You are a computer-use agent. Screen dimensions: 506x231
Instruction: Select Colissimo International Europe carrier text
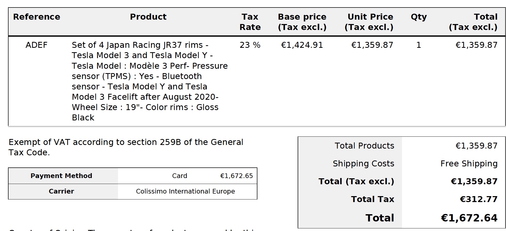click(x=185, y=191)
